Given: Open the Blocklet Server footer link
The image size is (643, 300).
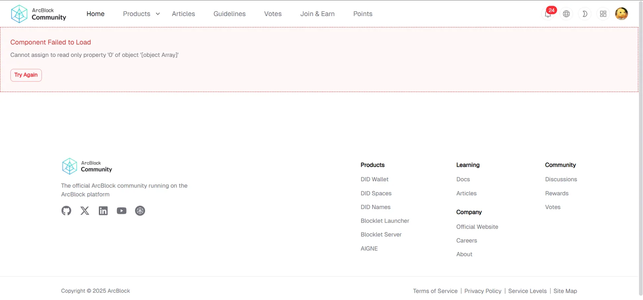Looking at the screenshot, I should tap(381, 235).
